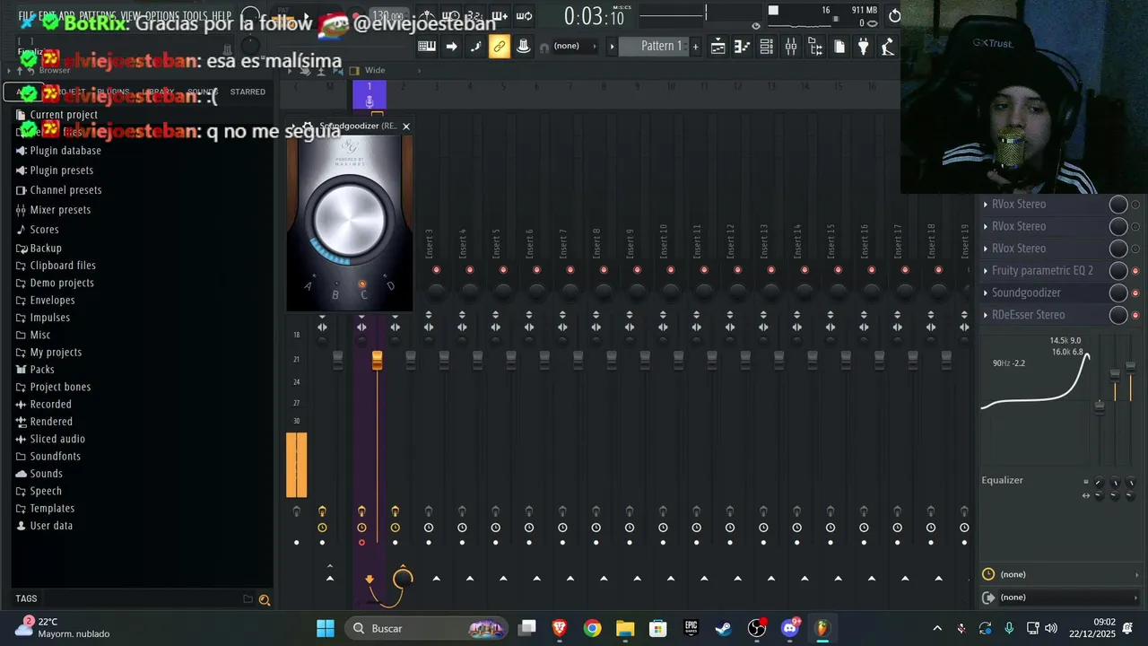Open the mixer output (none) dropdown

1061,598
